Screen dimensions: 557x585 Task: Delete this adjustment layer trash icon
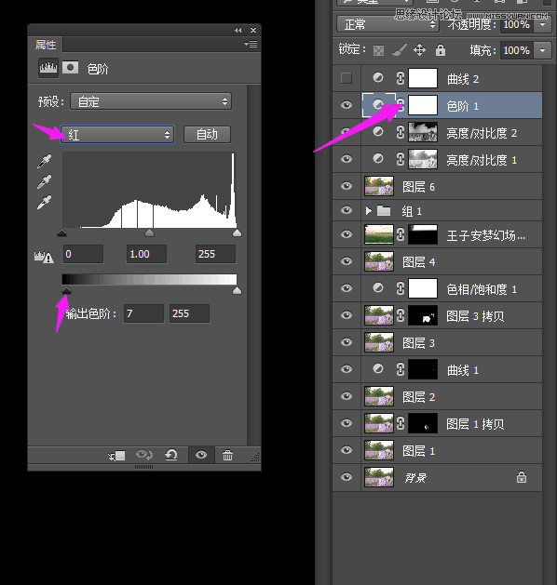pos(227,455)
